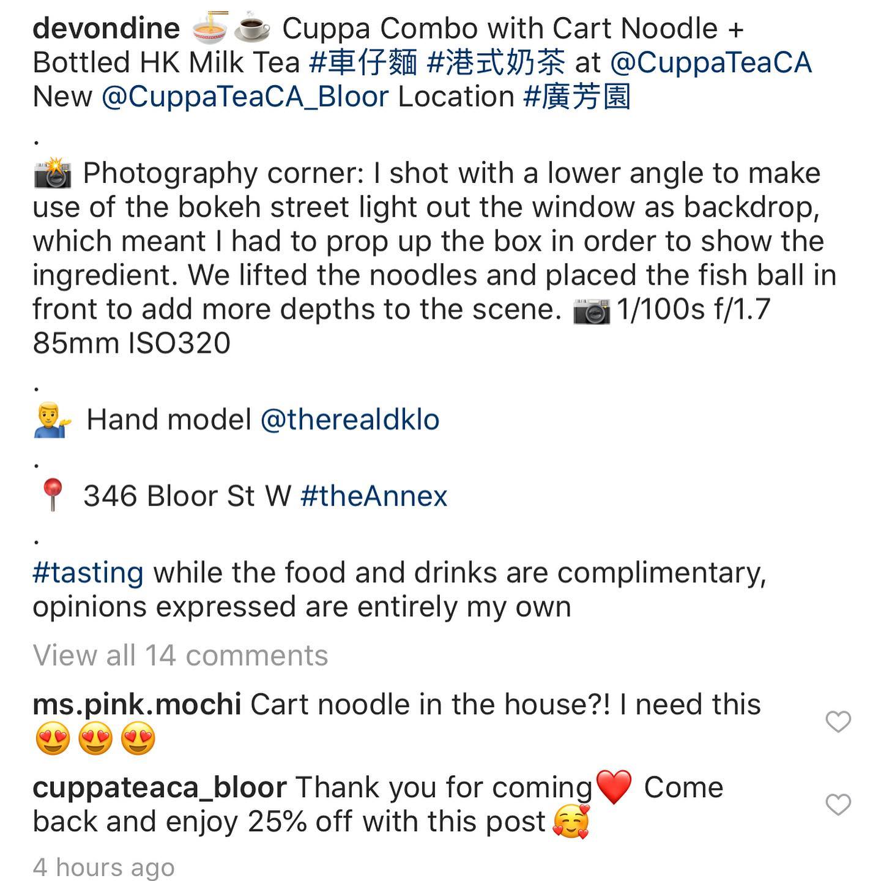Open the #港式奶茶 hashtag
Viewport: 881px width, 881px height.
[496, 62]
